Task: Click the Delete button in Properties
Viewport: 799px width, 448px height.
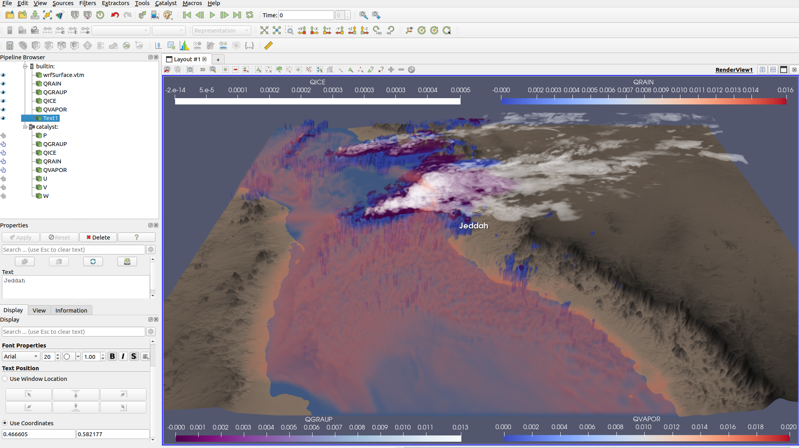Action: 98,238
